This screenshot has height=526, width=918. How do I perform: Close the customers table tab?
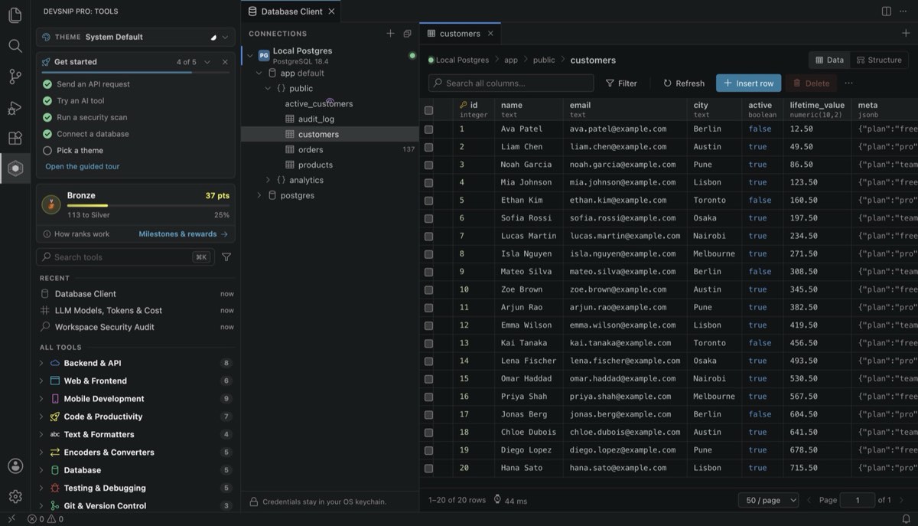490,34
